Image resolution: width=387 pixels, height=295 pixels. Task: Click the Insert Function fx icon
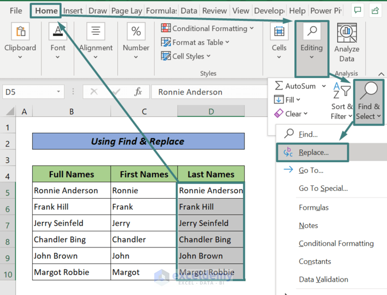coord(138,92)
